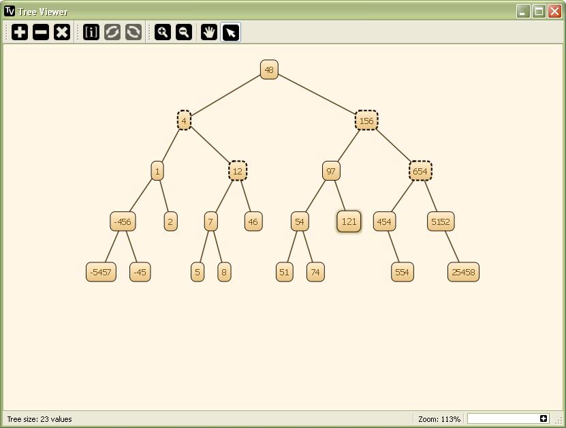Select the hand pan tool
This screenshot has width=566, height=428.
(x=209, y=32)
